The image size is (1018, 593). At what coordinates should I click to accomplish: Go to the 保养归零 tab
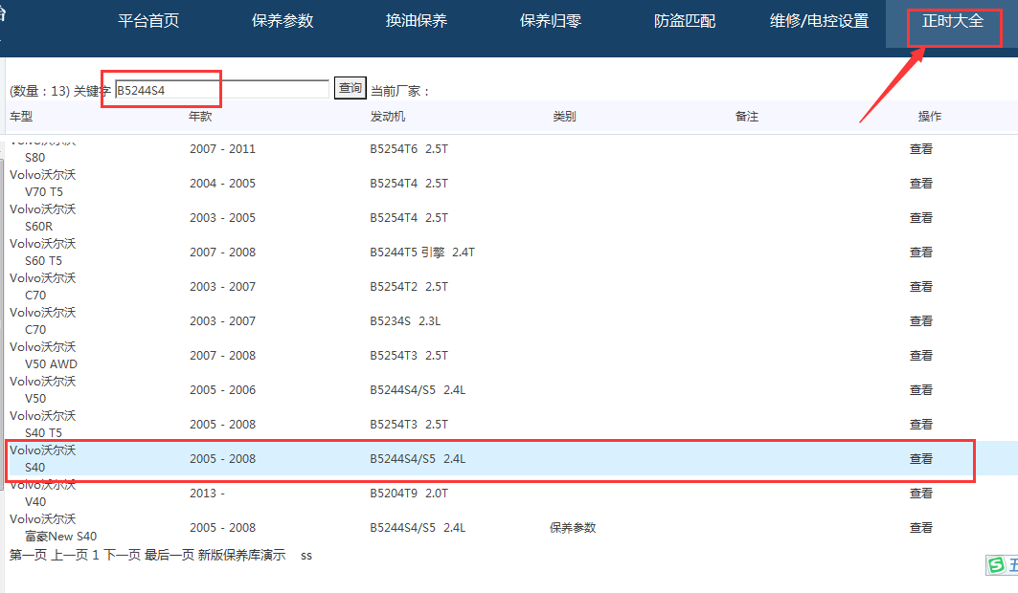coord(551,21)
